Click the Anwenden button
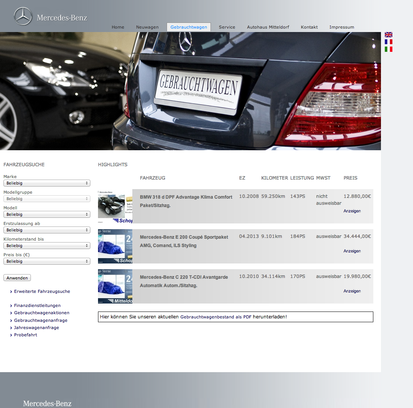 click(17, 278)
